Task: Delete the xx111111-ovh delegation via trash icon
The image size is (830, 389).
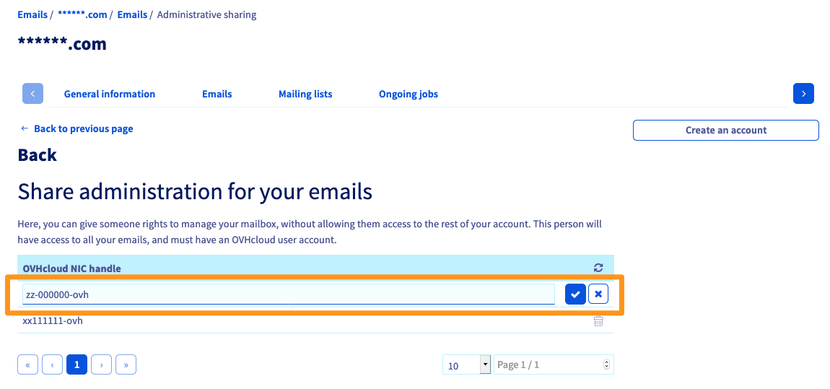Action: pos(598,321)
